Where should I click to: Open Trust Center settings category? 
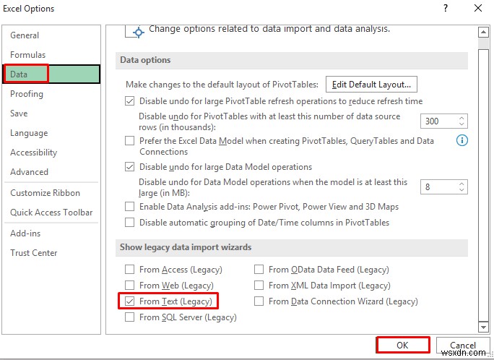click(x=33, y=253)
